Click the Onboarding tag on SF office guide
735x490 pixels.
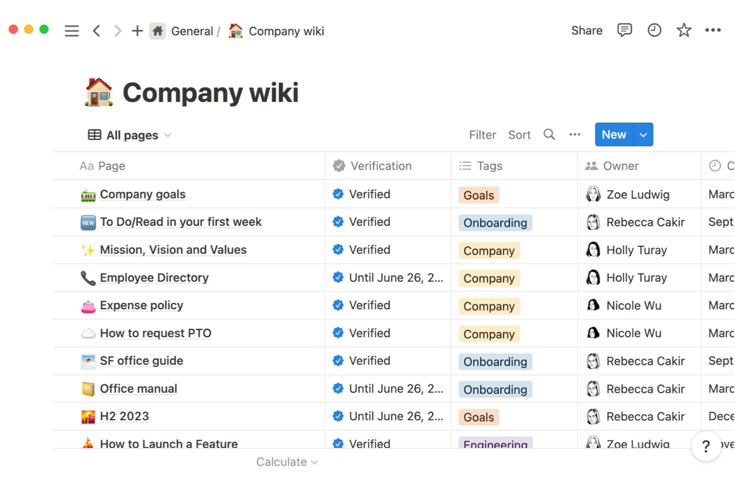coord(495,361)
